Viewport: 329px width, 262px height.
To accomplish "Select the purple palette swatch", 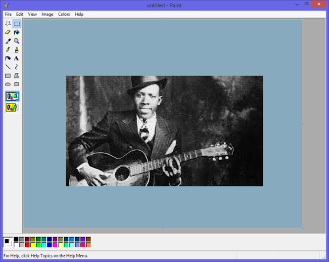I will coord(55,239).
